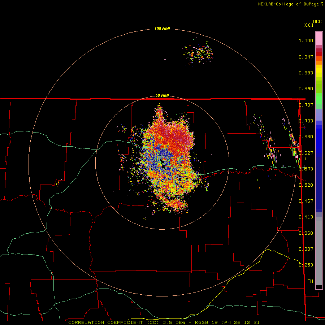Click the 0.787 legend value
The image size is (325, 325).
306,105
